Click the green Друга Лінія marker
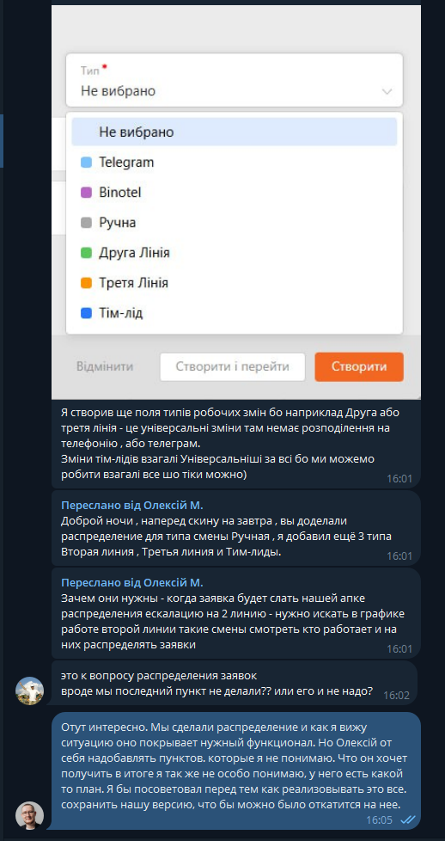Screen dimensions: 445x841 (x=86, y=253)
